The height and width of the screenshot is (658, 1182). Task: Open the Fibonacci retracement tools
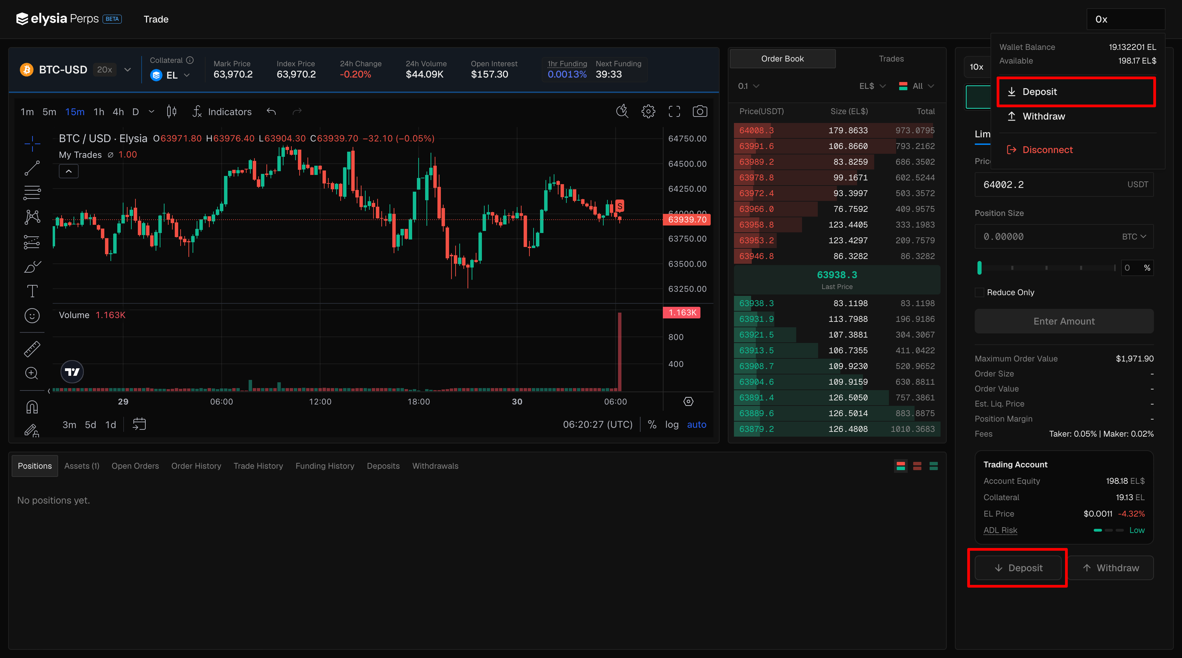click(x=32, y=192)
